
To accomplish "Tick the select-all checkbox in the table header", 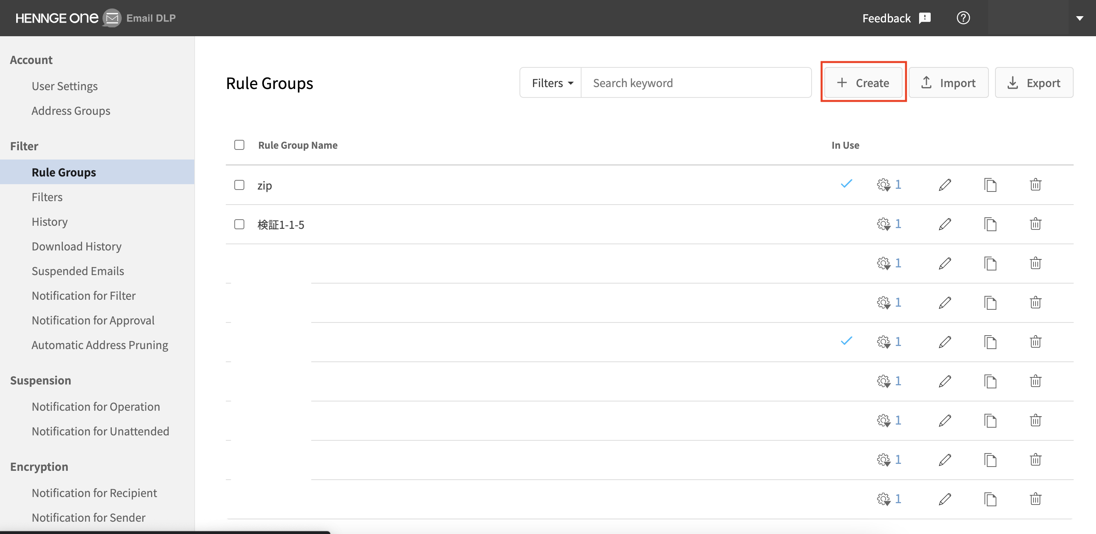I will [x=239, y=145].
